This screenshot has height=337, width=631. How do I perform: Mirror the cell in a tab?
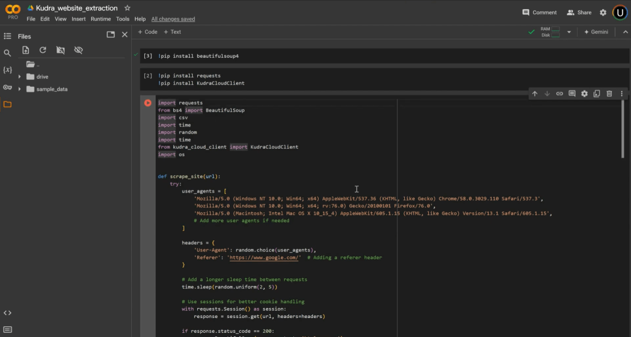[596, 93]
